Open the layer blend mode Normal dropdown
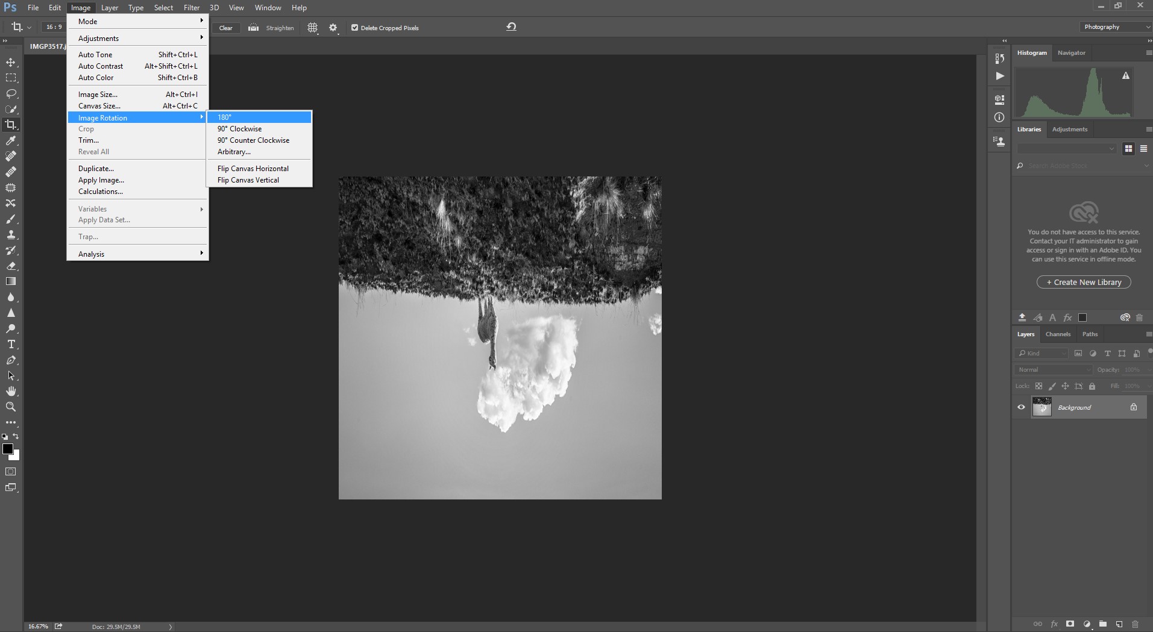 tap(1054, 369)
